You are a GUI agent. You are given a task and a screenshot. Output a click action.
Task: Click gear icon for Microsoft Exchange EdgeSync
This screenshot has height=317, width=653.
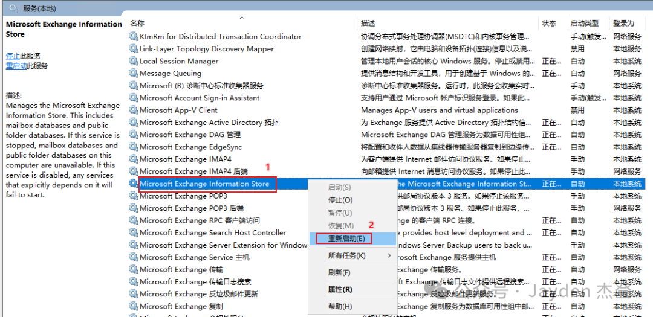pos(134,147)
